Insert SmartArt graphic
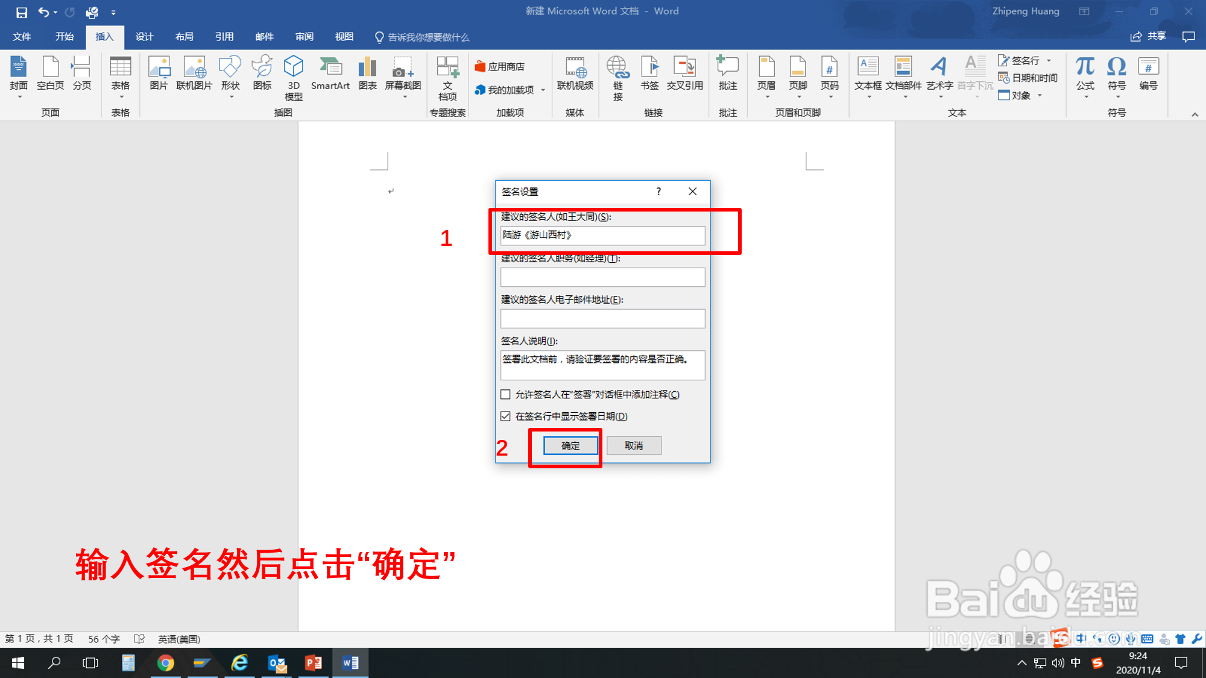The image size is (1206, 678). tap(330, 75)
